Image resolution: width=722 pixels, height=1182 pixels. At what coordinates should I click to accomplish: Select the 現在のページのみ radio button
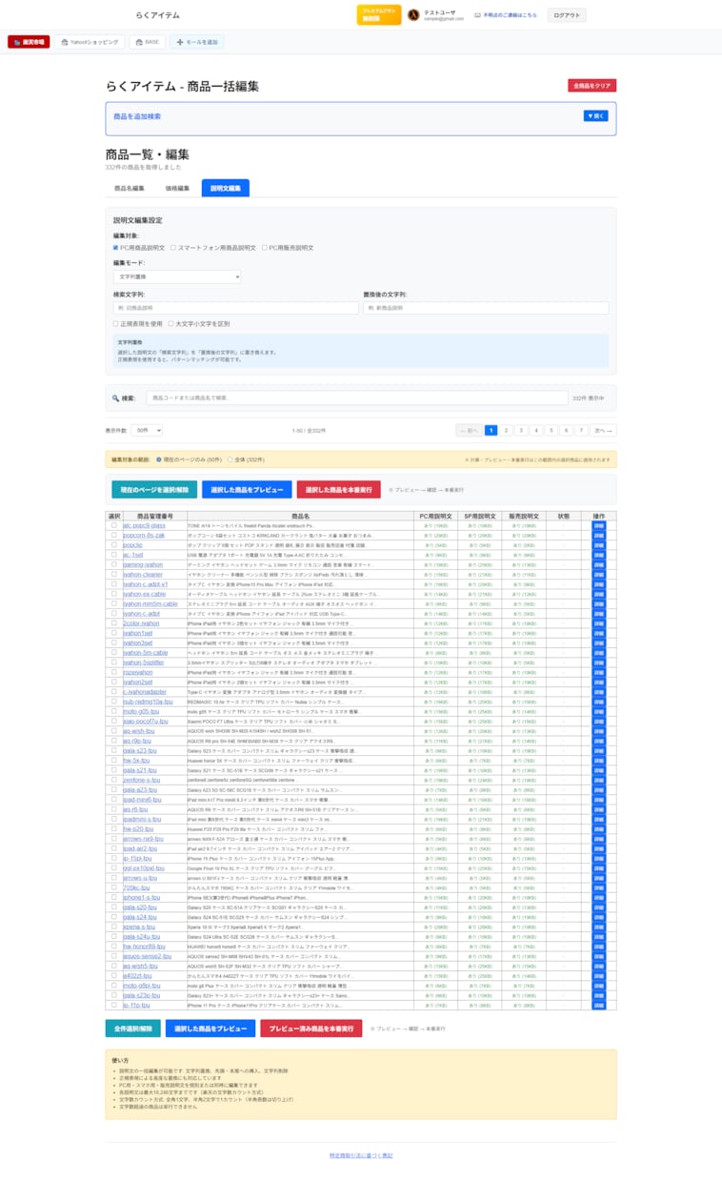point(159,459)
